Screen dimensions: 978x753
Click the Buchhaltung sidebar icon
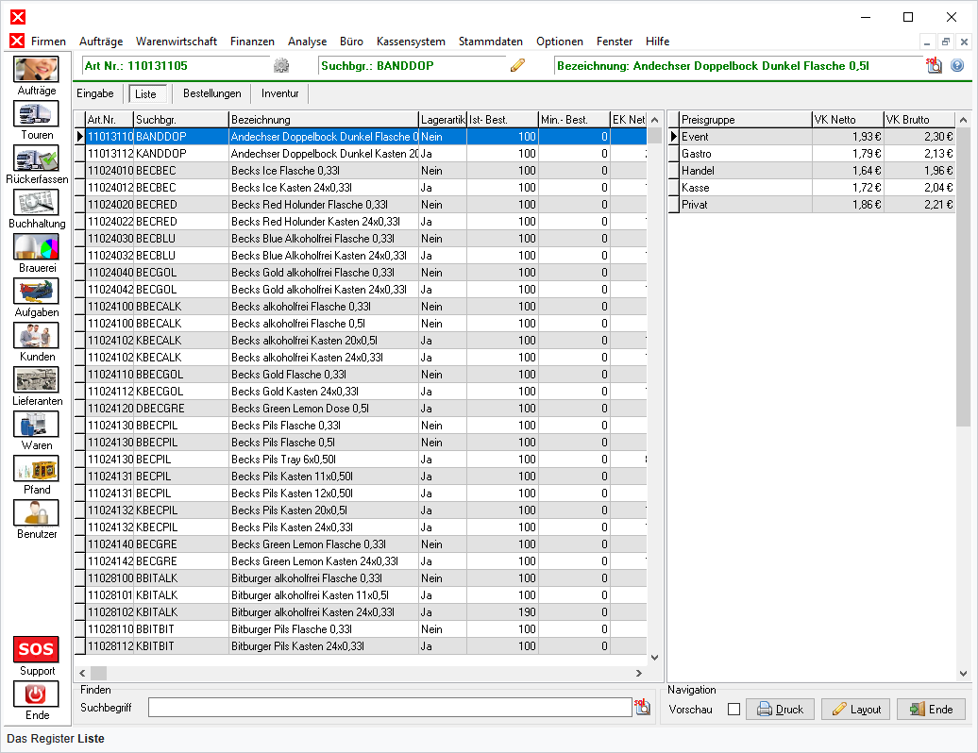(x=36, y=203)
